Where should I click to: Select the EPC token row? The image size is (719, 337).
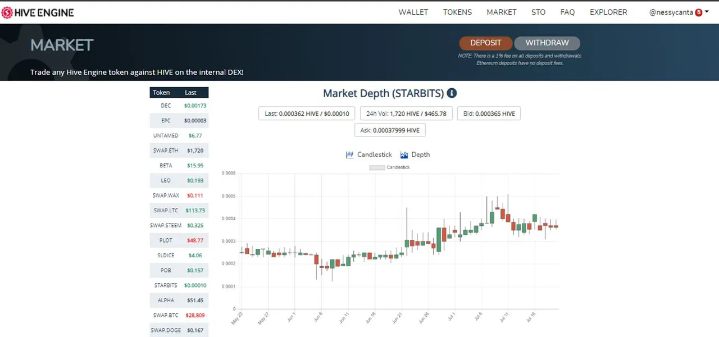pyautogui.click(x=179, y=121)
